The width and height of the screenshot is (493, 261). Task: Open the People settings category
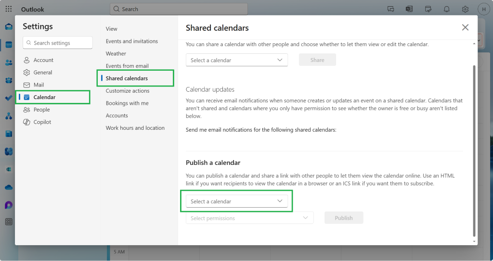[x=41, y=110]
